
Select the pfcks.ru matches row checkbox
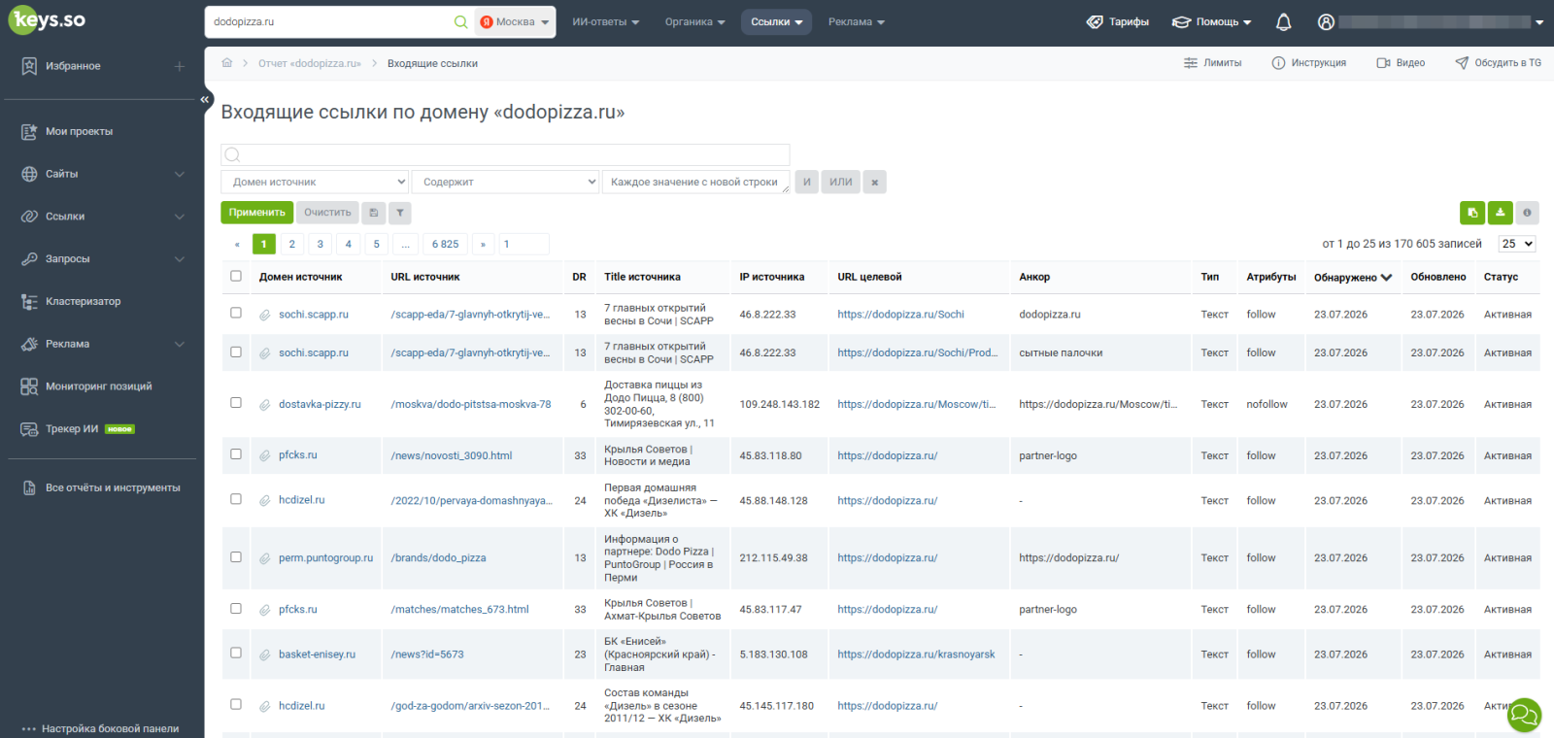click(x=236, y=608)
